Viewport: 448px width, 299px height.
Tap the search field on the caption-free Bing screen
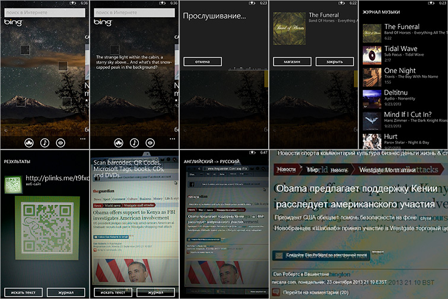click(x=45, y=12)
